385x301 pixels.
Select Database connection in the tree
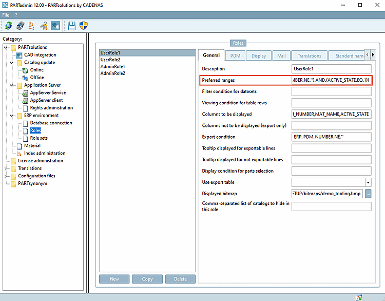[51, 123]
